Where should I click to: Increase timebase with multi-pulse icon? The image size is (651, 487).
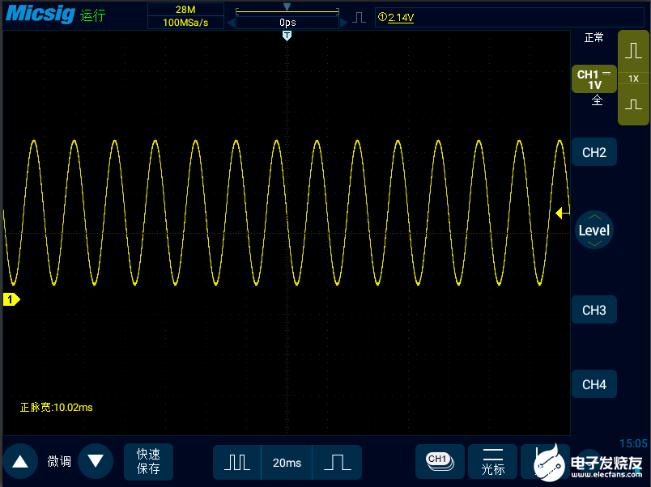tap(237, 462)
